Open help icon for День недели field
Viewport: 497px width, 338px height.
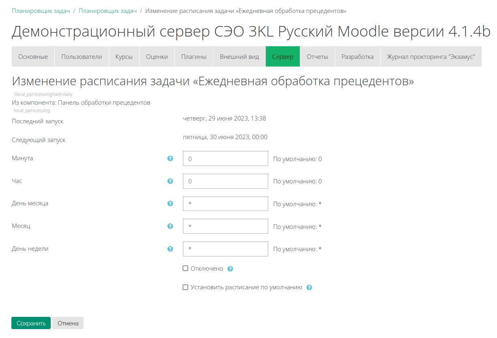click(x=170, y=249)
